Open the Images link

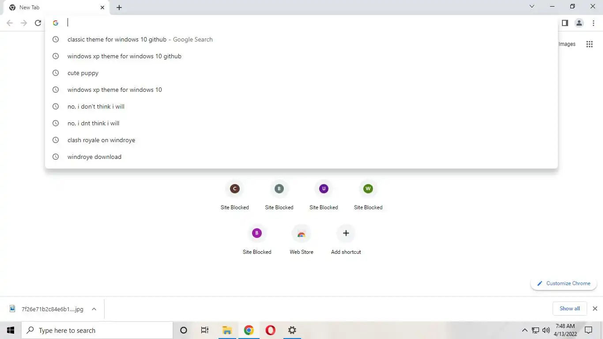(x=567, y=44)
